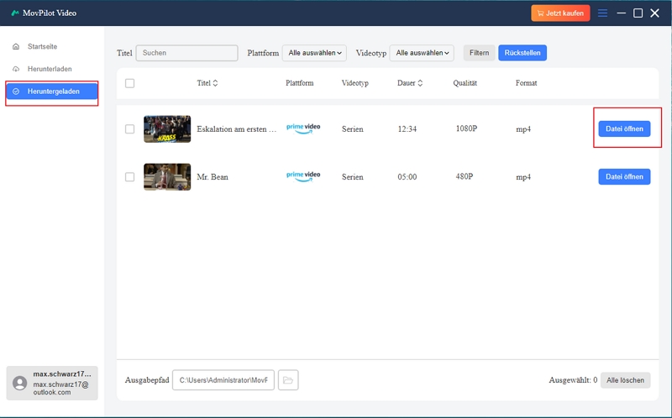Sort by the Titel column arrows
This screenshot has height=418, width=672.
pos(215,83)
